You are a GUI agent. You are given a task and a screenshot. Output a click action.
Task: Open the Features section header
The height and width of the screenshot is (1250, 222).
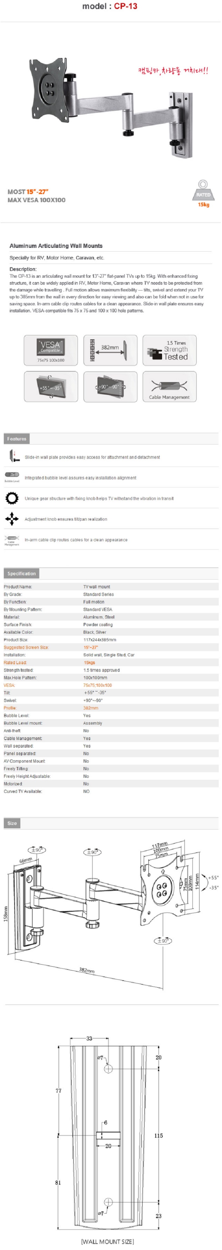17,439
